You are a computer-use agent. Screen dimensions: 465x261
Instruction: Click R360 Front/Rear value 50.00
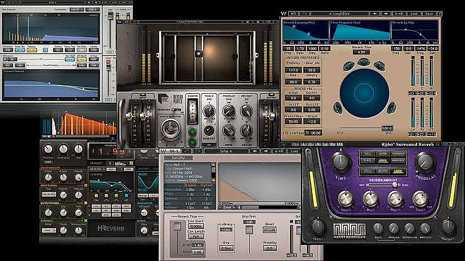[x=293, y=121]
